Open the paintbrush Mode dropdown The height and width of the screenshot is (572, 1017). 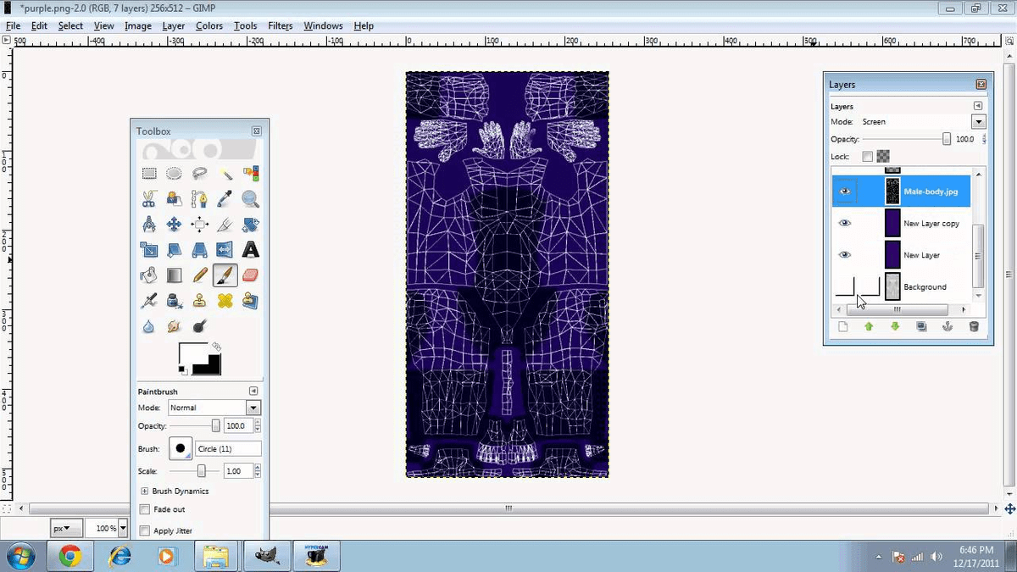252,408
